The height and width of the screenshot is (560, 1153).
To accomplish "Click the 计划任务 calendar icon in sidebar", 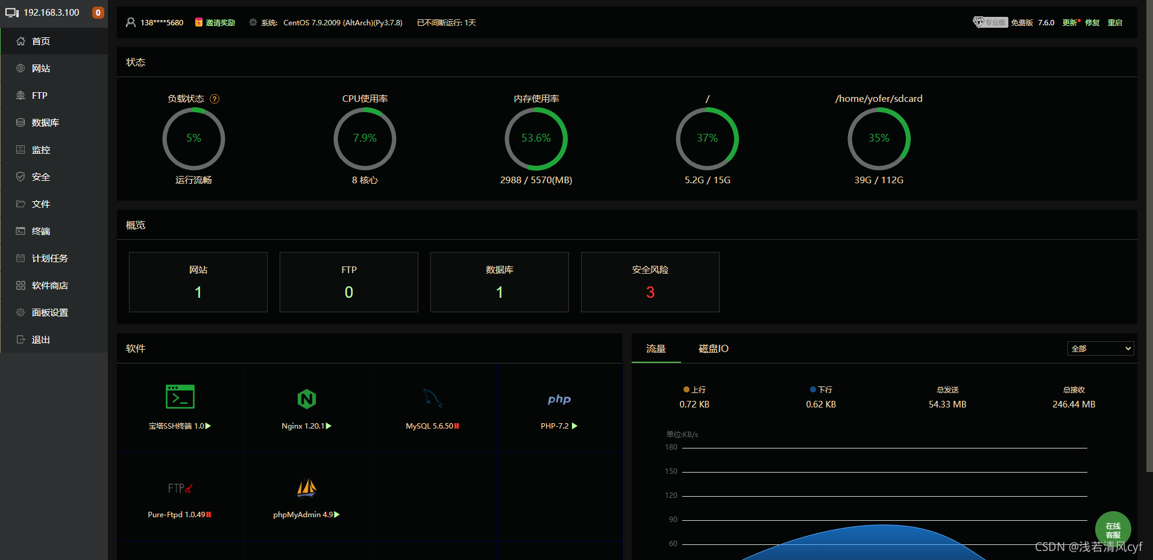I will [x=20, y=258].
